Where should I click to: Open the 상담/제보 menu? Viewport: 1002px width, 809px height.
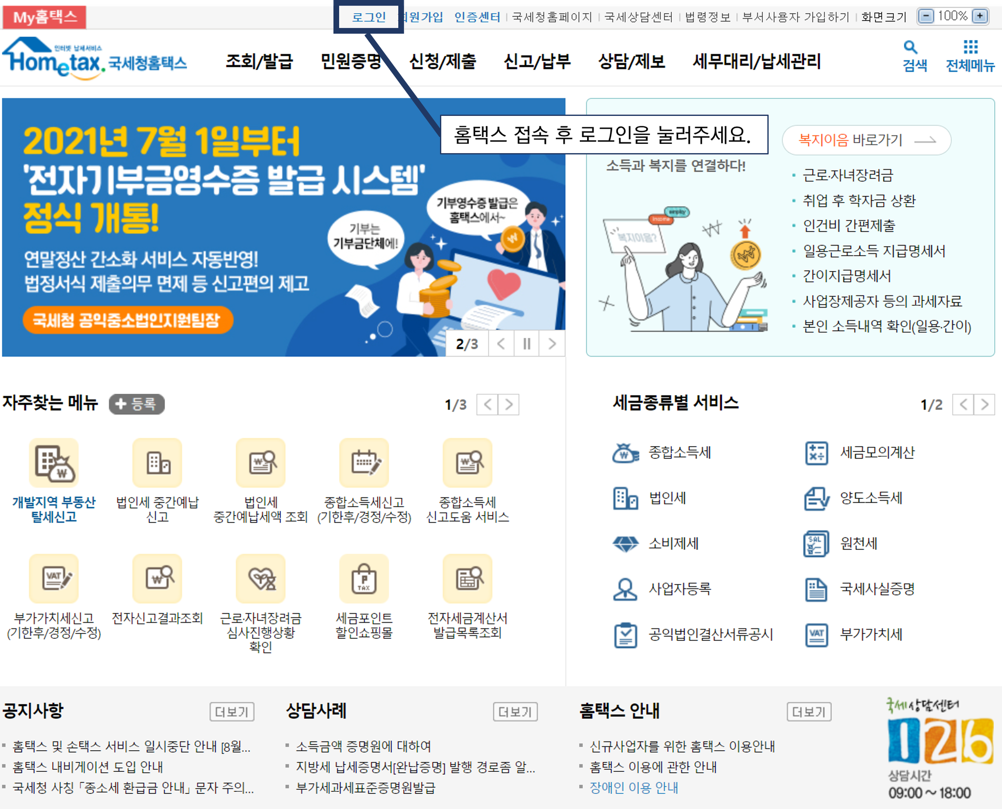(x=632, y=62)
